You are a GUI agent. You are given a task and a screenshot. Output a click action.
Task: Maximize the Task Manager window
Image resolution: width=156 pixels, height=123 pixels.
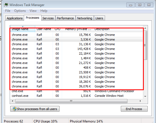[140, 5]
